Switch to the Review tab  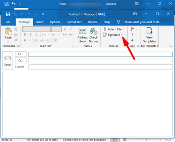coord(93,22)
